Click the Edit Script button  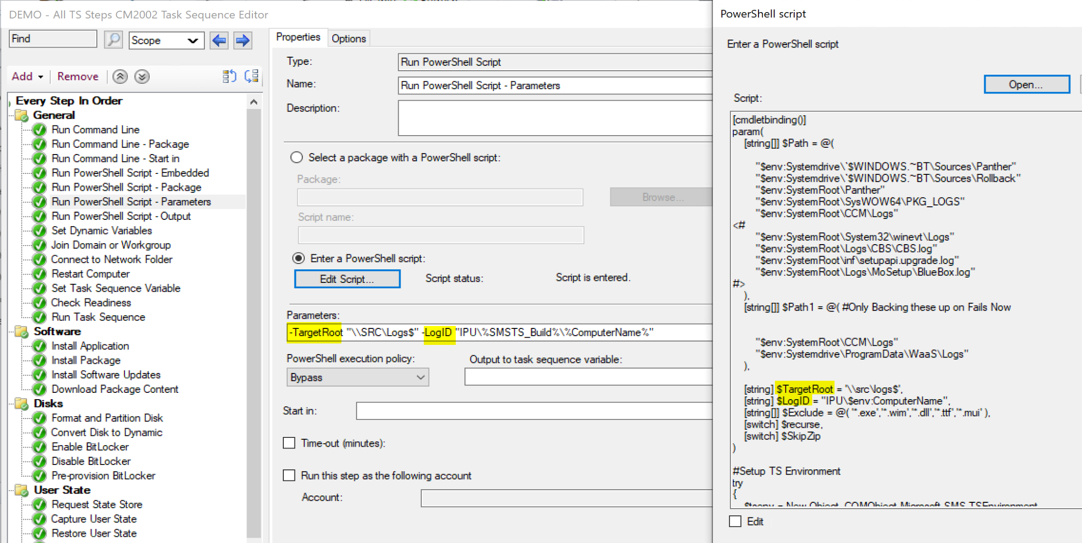click(346, 279)
